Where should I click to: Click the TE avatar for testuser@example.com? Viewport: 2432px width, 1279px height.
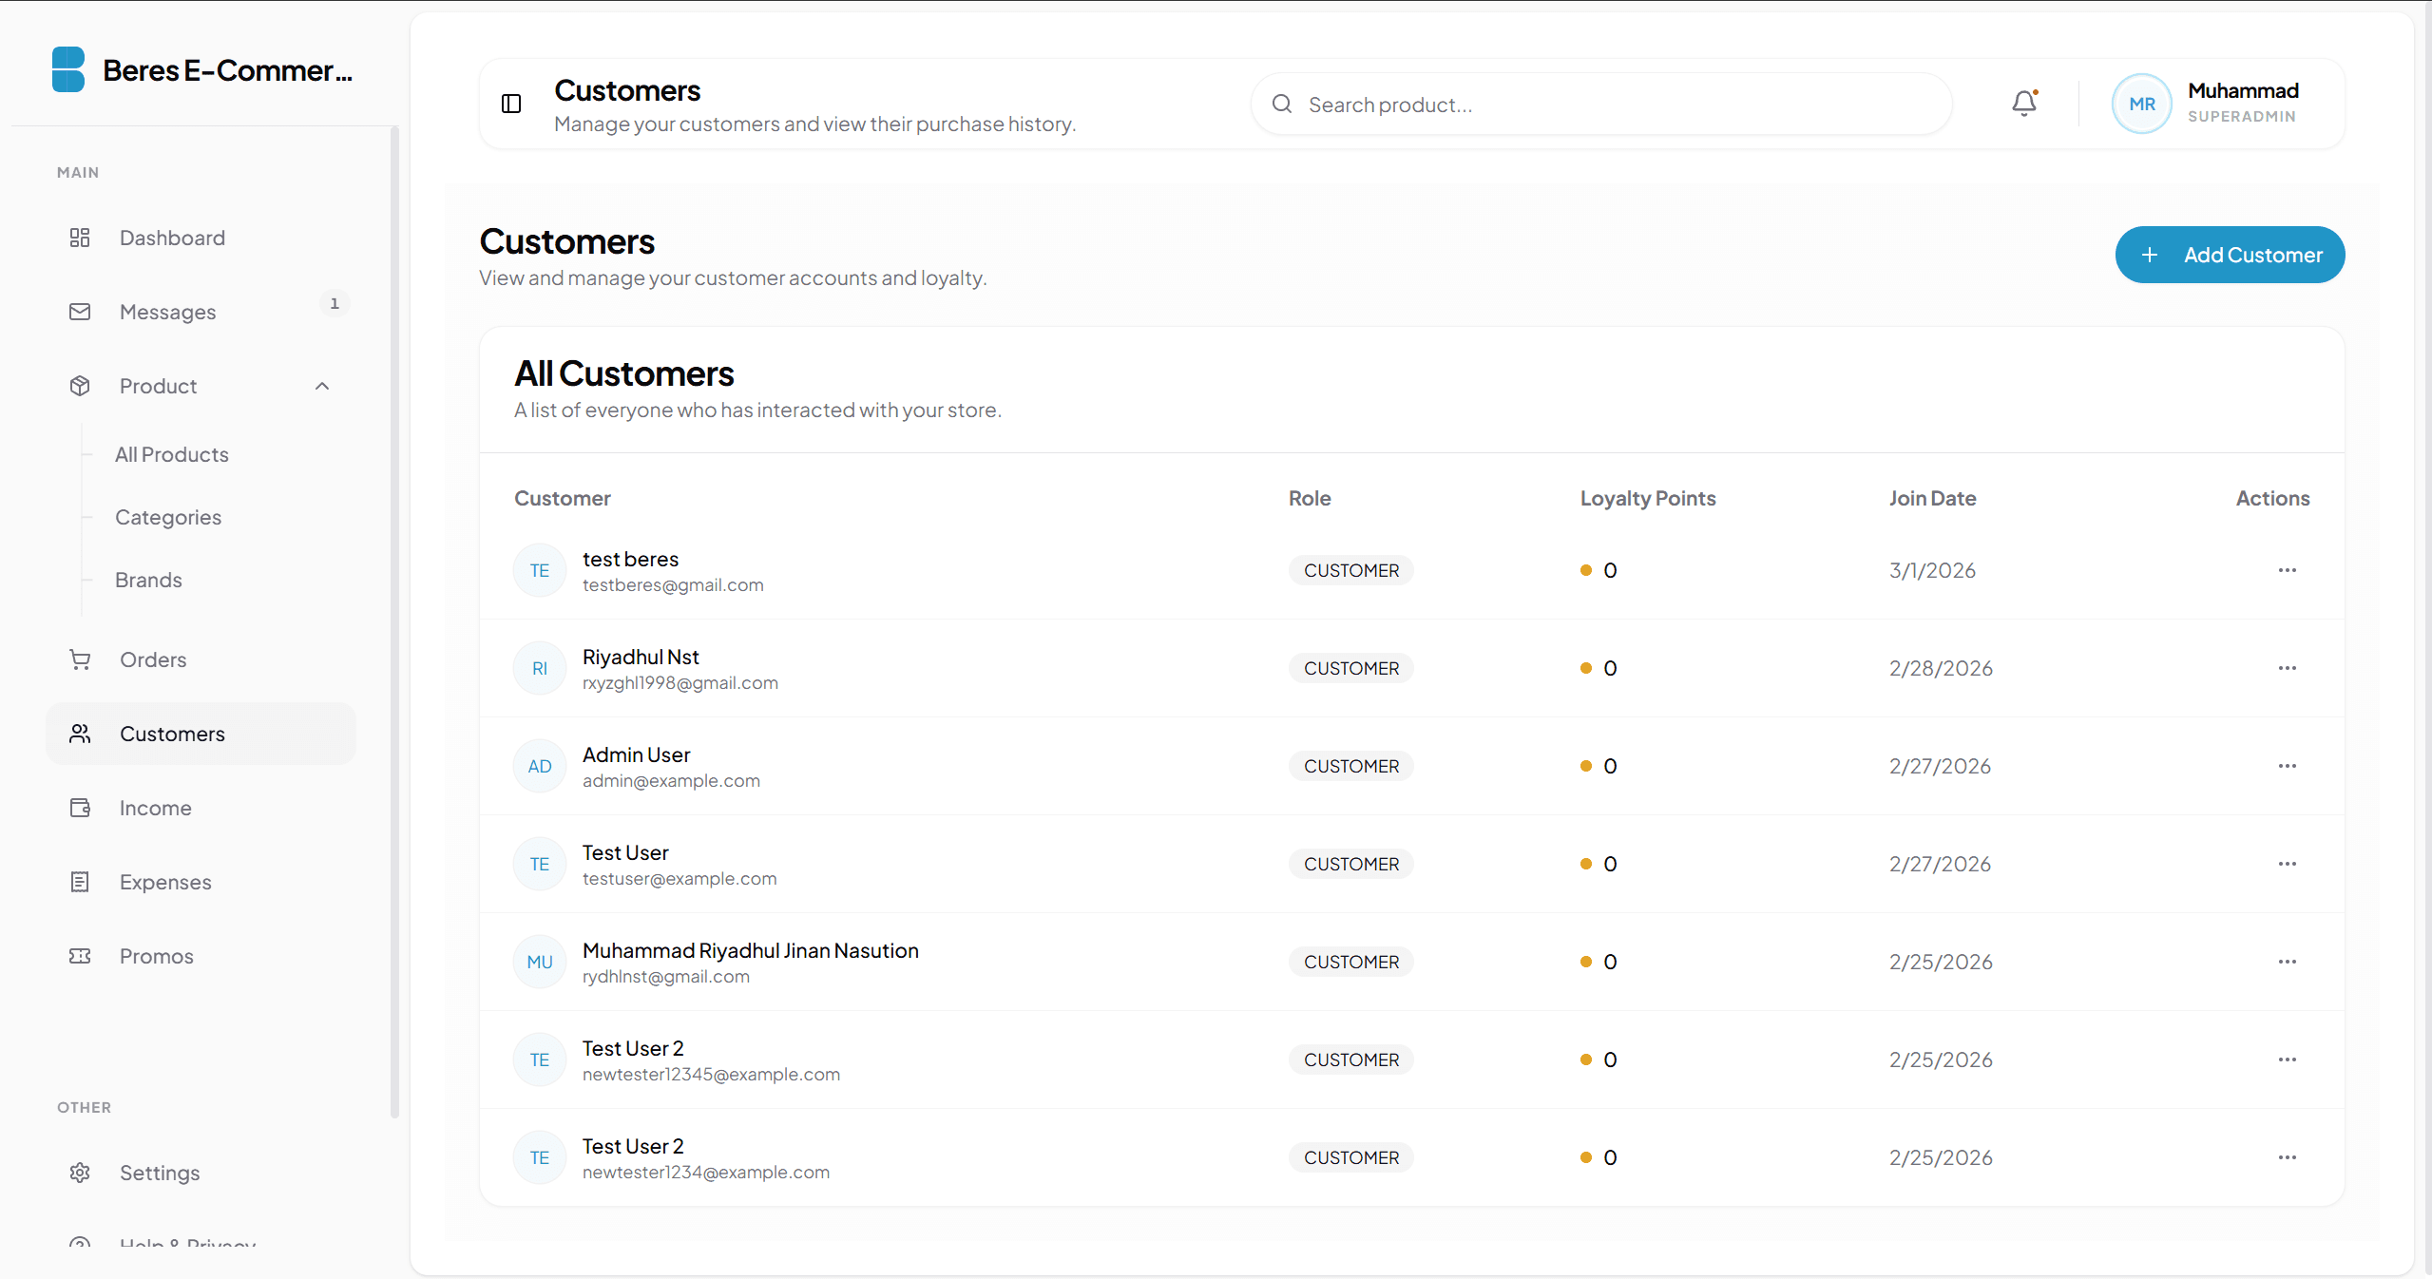(540, 864)
